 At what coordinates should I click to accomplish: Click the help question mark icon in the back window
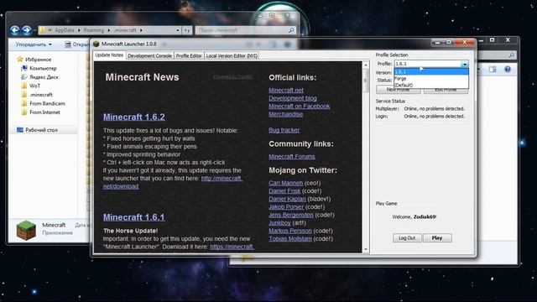(508, 70)
